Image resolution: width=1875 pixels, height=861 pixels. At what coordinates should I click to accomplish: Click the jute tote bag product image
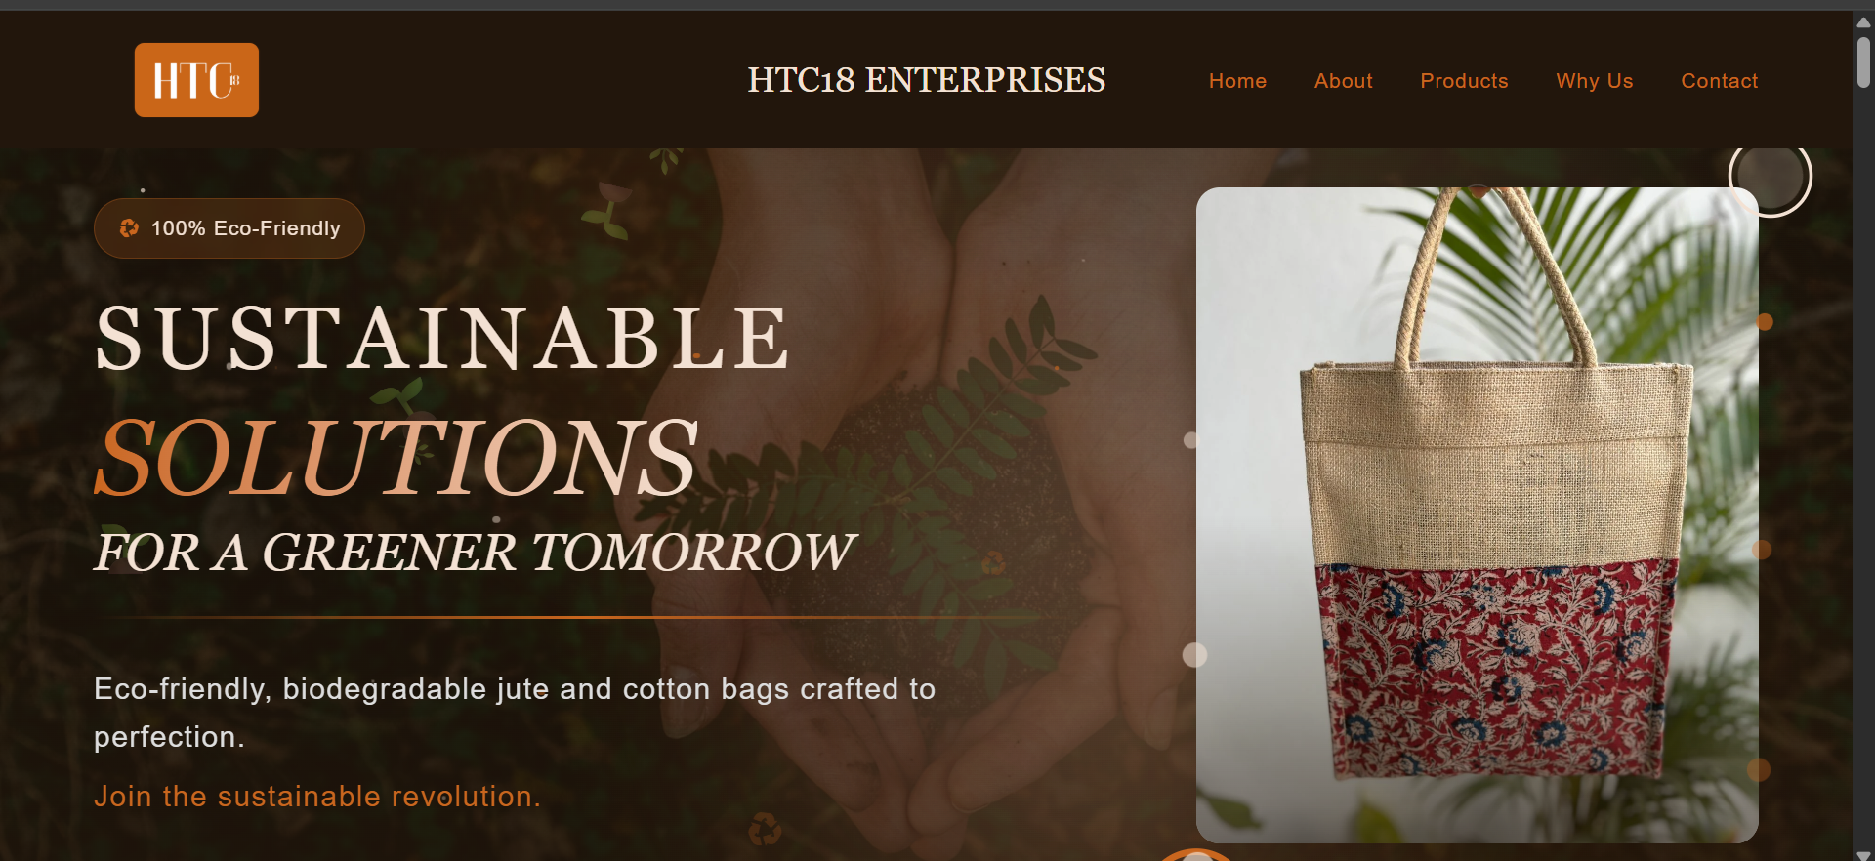coord(1478,514)
